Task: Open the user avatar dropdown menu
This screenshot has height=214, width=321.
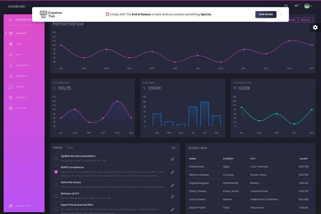Action: click(307, 6)
